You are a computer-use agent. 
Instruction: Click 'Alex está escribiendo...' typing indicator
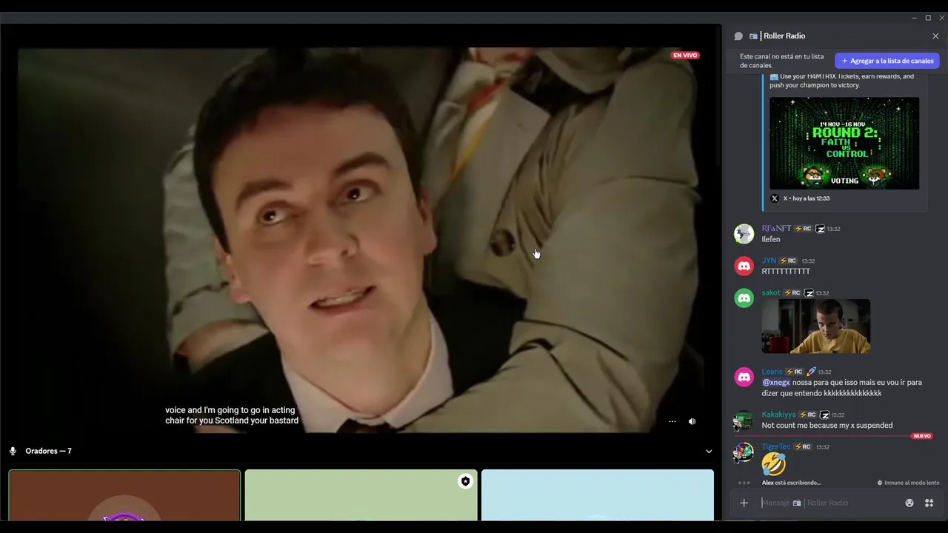click(791, 483)
